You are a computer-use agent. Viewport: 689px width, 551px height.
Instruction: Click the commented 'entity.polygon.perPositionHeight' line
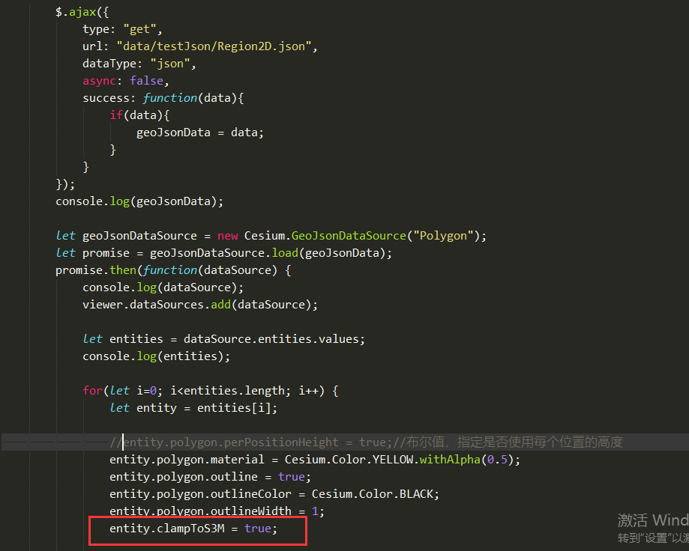point(366,442)
